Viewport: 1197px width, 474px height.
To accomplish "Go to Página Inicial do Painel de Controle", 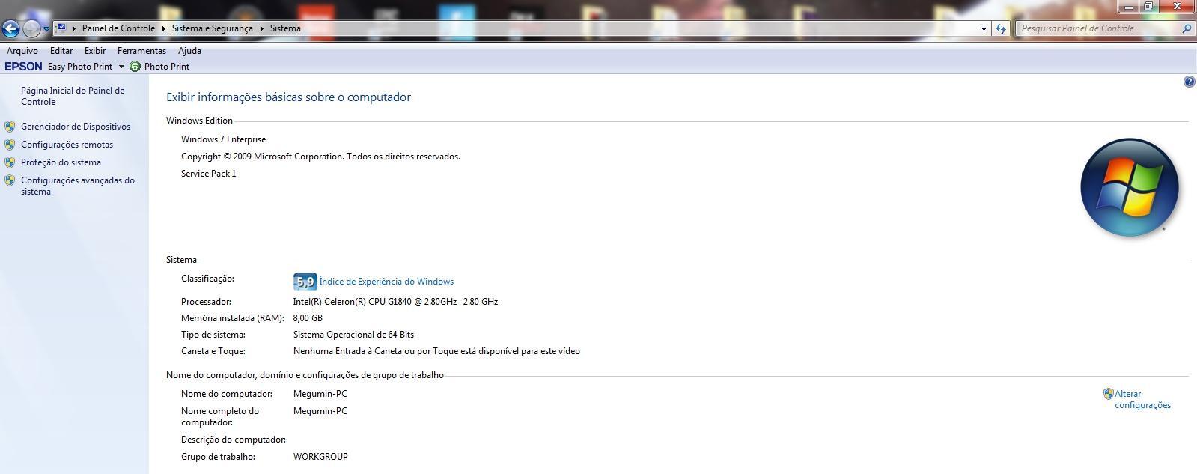I will click(73, 96).
